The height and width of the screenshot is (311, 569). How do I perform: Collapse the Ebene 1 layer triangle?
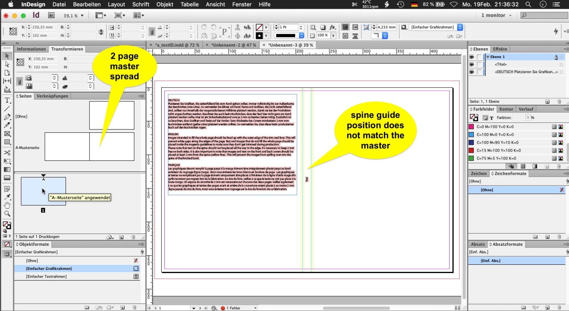coord(488,57)
